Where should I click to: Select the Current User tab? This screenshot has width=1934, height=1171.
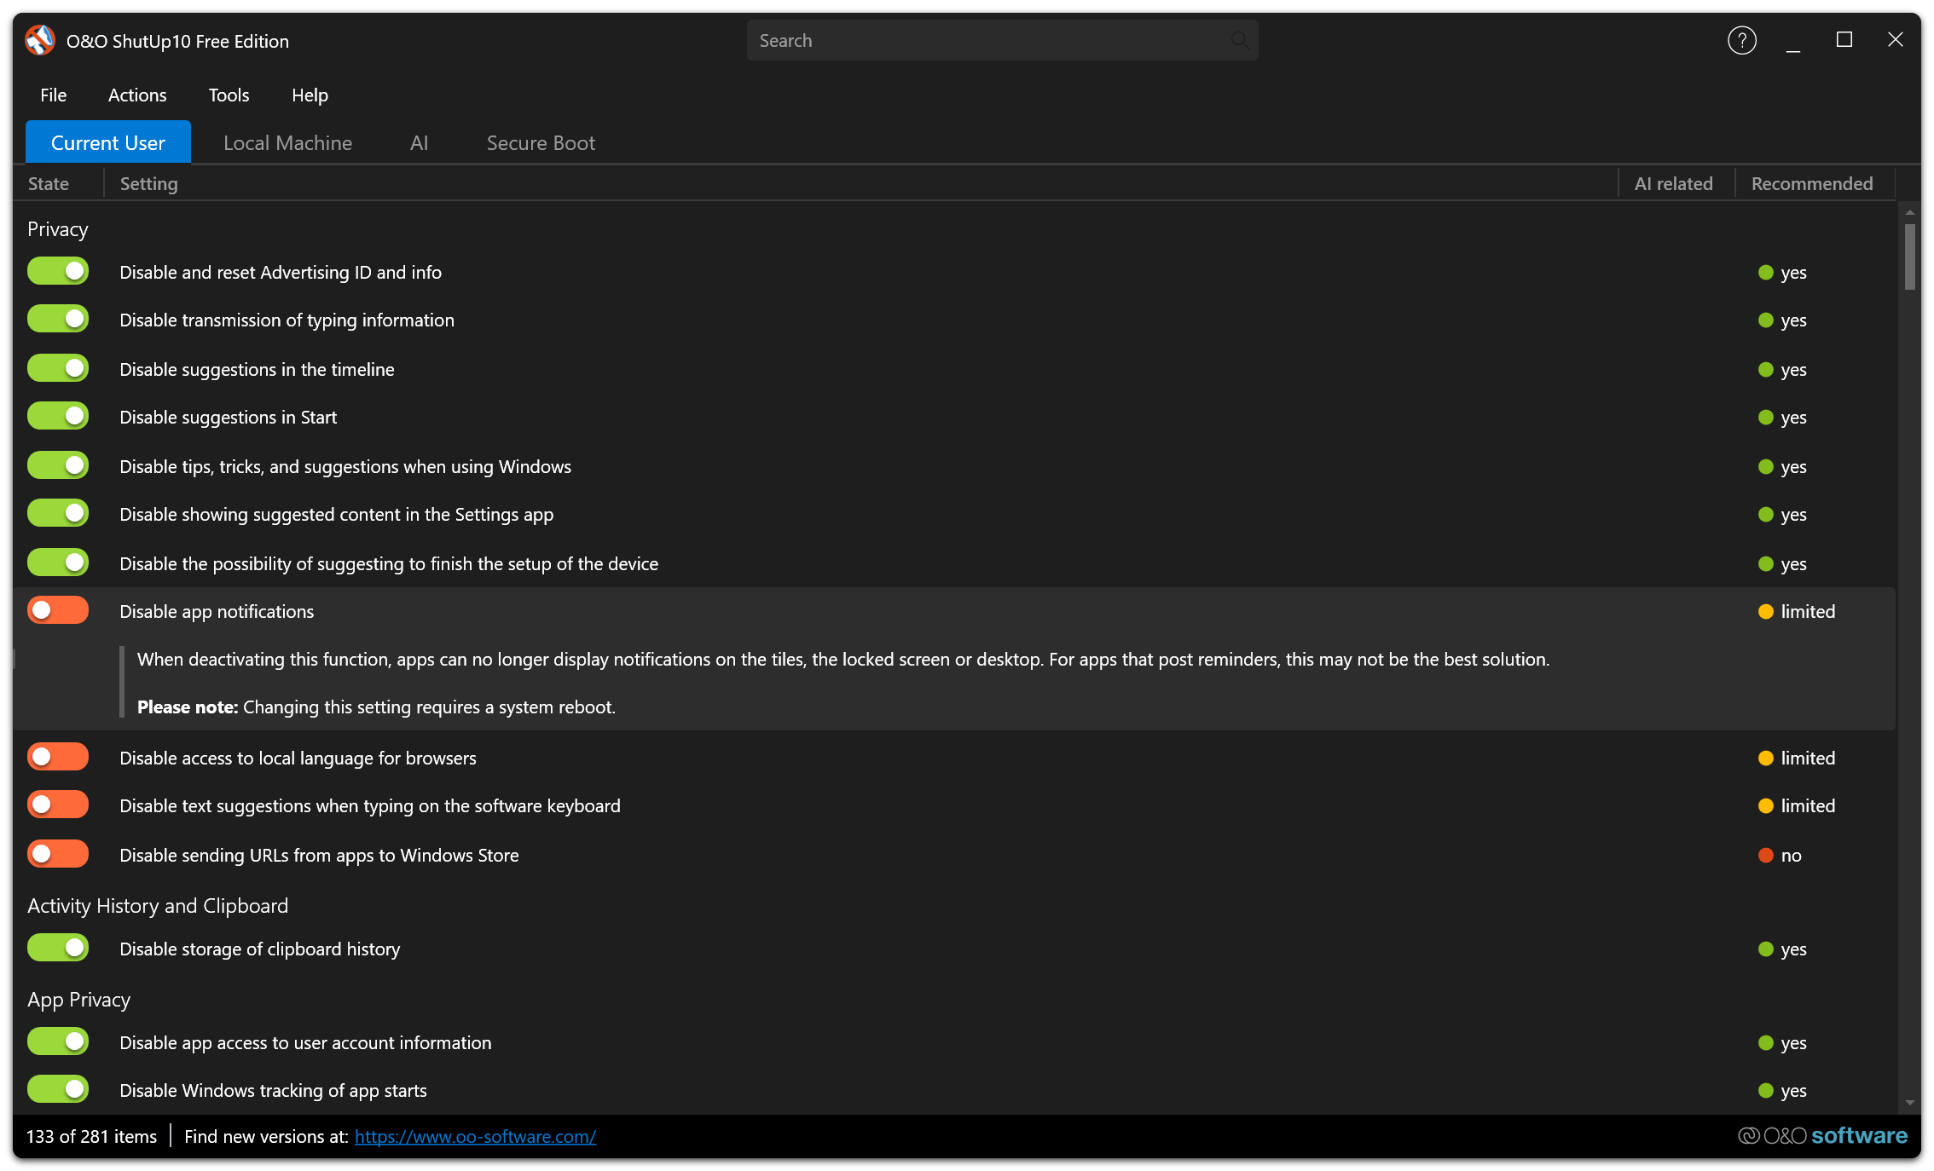tap(107, 142)
